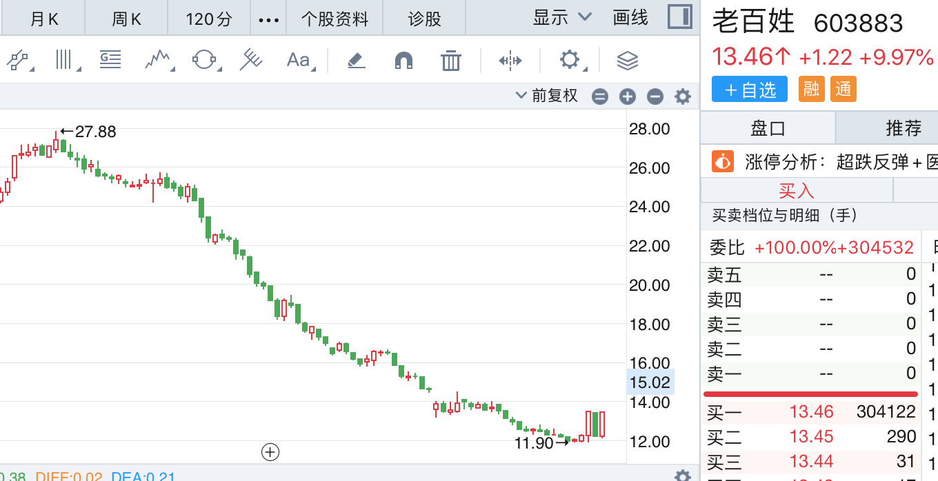The height and width of the screenshot is (481, 938).
Task: Click the 买入 buy button
Action: click(x=797, y=190)
